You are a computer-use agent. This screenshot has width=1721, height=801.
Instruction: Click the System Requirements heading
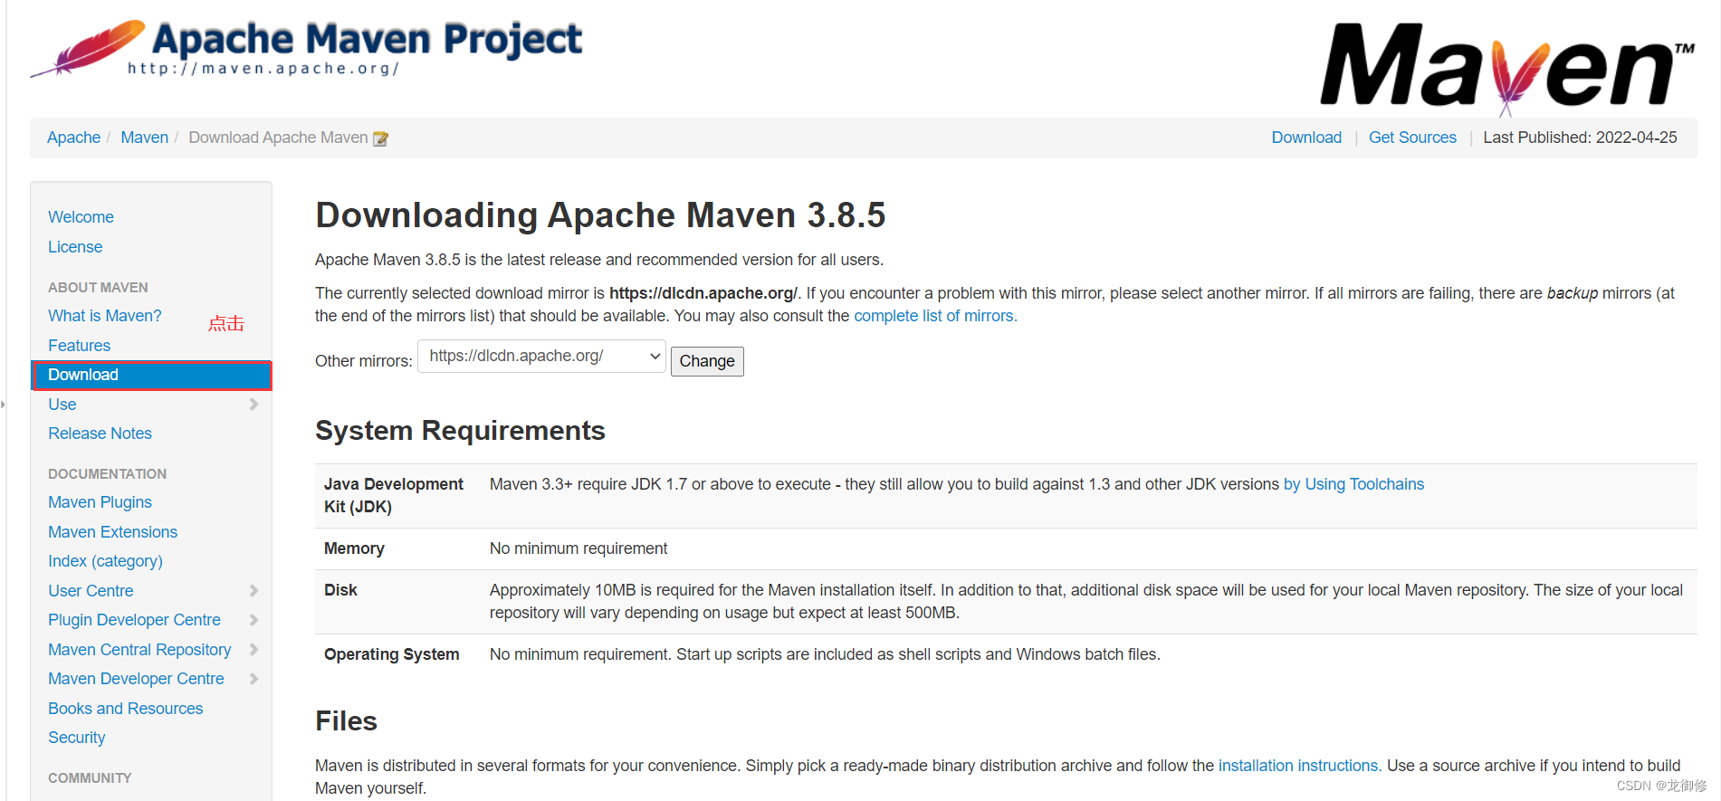[x=460, y=431]
